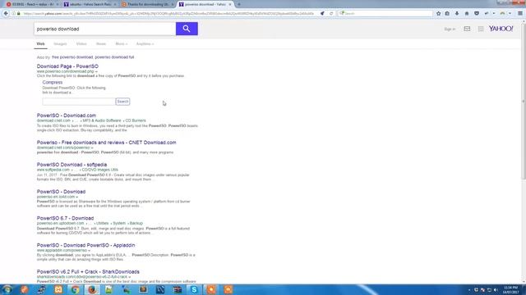The image size is (526, 295).
Task: Expand arrow beside download.cnet.com/s/poweriso URL
Action: [92, 147]
